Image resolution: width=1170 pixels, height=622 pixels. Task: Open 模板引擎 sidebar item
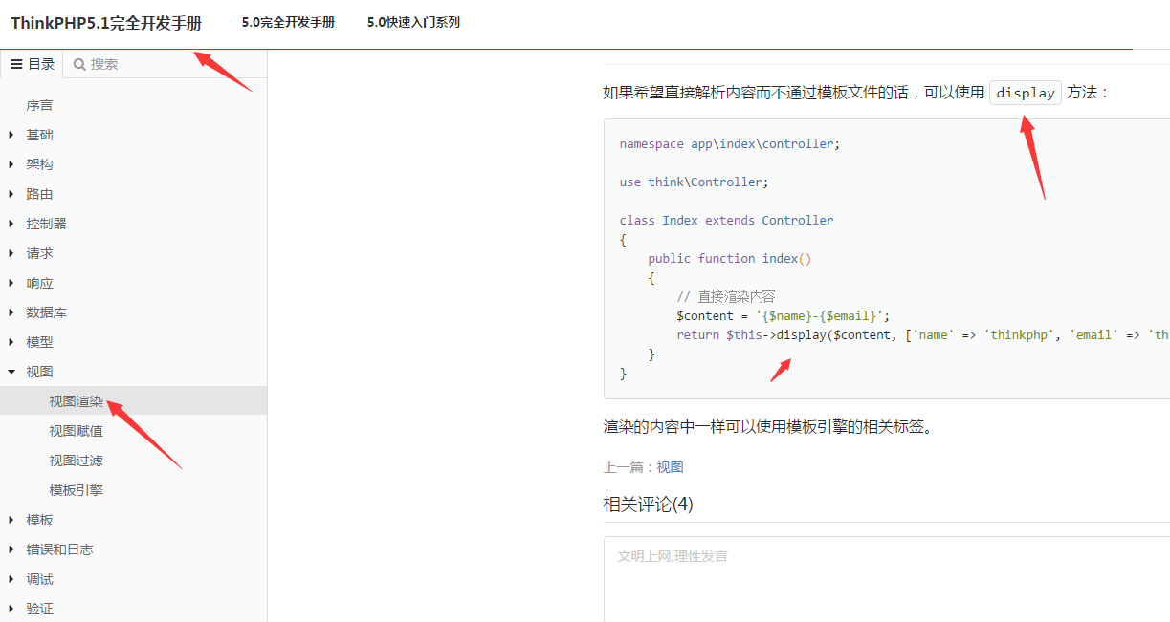(x=76, y=490)
